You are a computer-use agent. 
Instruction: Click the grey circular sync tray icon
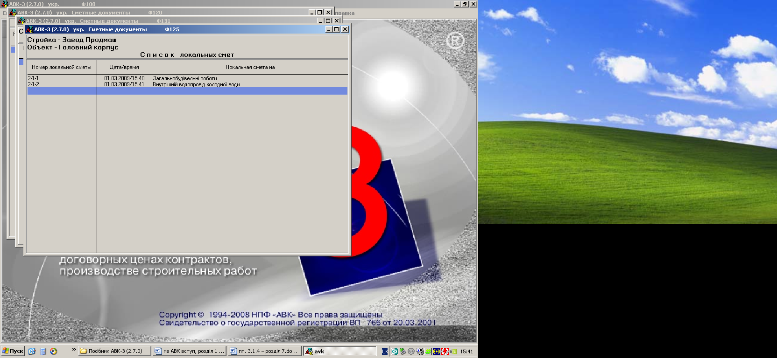(x=411, y=351)
